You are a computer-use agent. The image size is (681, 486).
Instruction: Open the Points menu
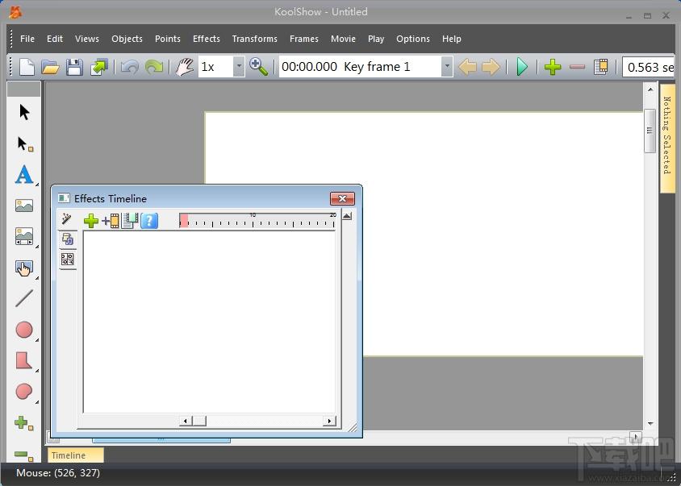[168, 39]
